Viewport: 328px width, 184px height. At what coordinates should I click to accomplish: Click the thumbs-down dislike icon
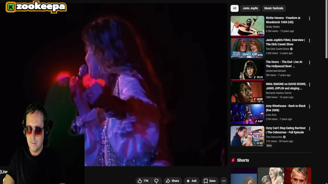156,181
